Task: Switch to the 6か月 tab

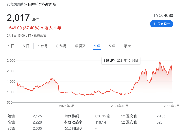Action: click(61, 46)
